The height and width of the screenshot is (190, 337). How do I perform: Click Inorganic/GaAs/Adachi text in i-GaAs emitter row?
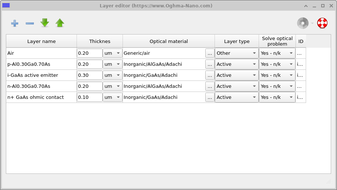[150, 75]
